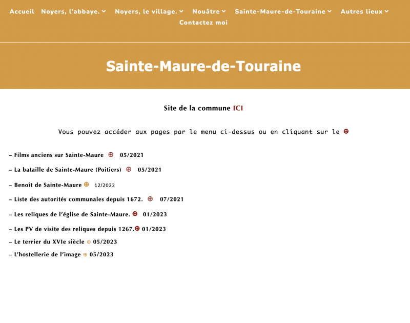Open the Films anciens sur Sainte-Maure page via its cross icon

111,155
